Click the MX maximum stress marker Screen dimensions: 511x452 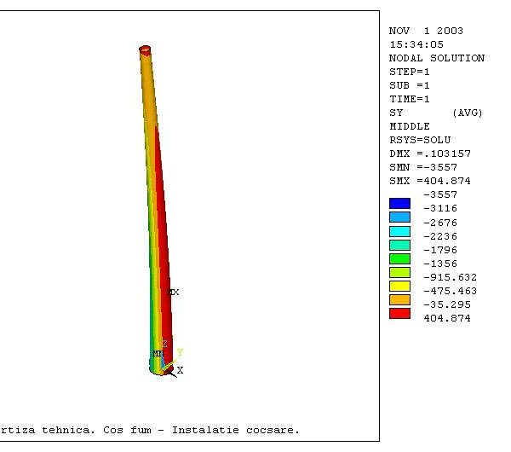pyautogui.click(x=173, y=293)
